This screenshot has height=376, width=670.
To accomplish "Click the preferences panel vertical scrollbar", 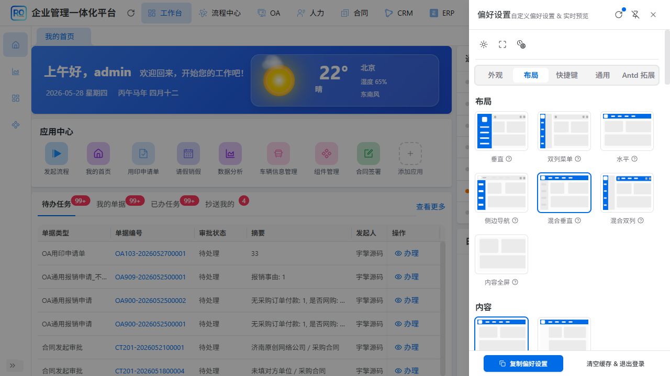I will (667, 56).
